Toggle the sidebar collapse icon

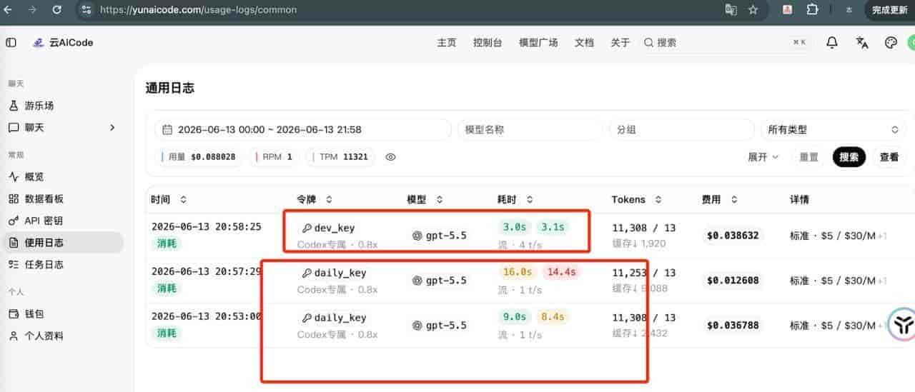[x=11, y=43]
